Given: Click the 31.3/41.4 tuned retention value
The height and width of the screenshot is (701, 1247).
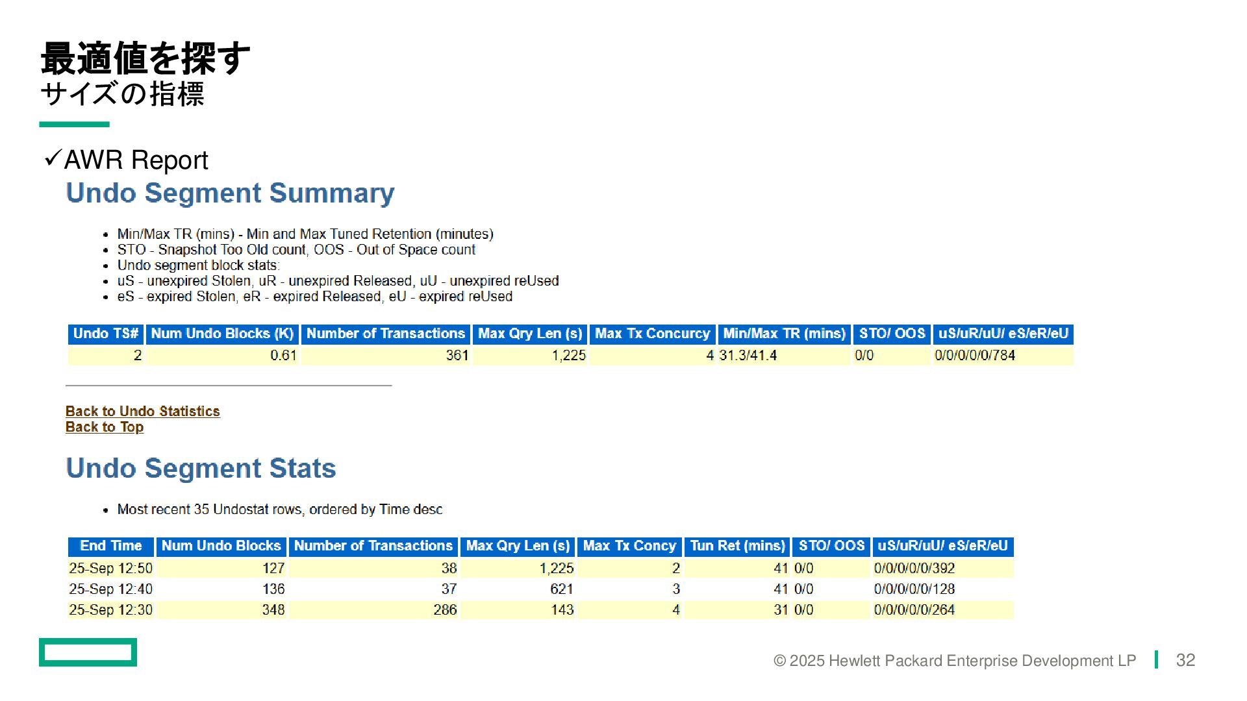Looking at the screenshot, I should tap(748, 356).
